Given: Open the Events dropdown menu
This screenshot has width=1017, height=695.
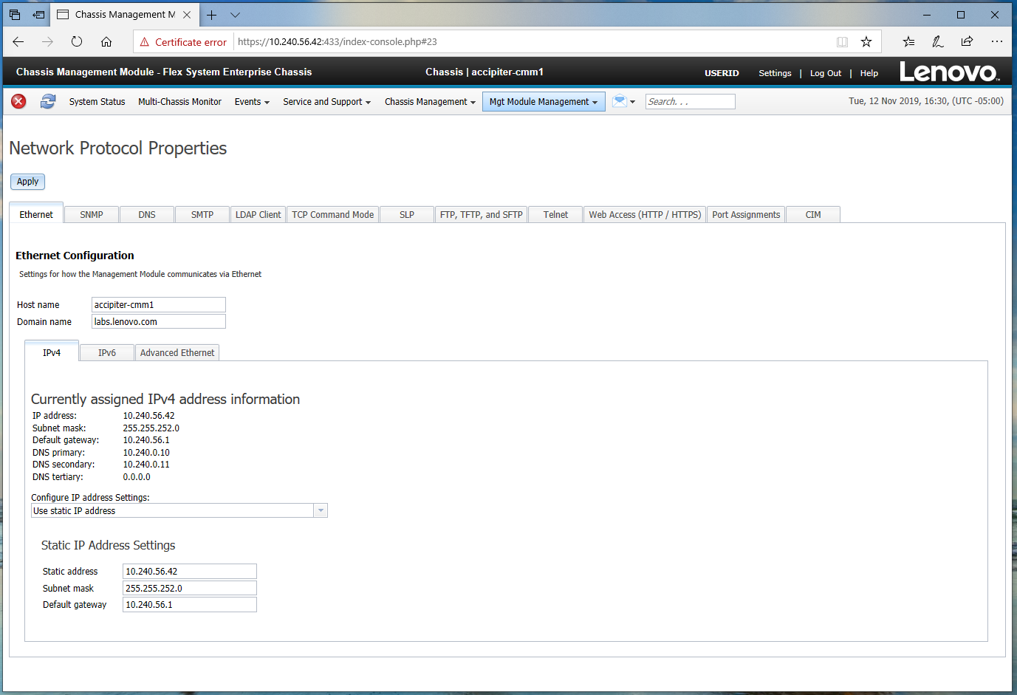Looking at the screenshot, I should [252, 102].
